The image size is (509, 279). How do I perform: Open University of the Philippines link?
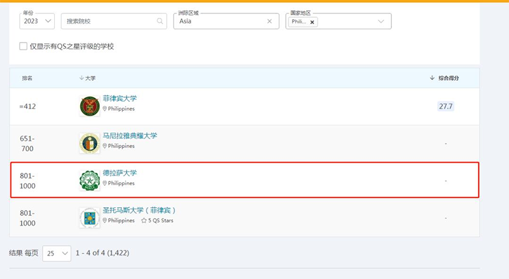click(120, 99)
